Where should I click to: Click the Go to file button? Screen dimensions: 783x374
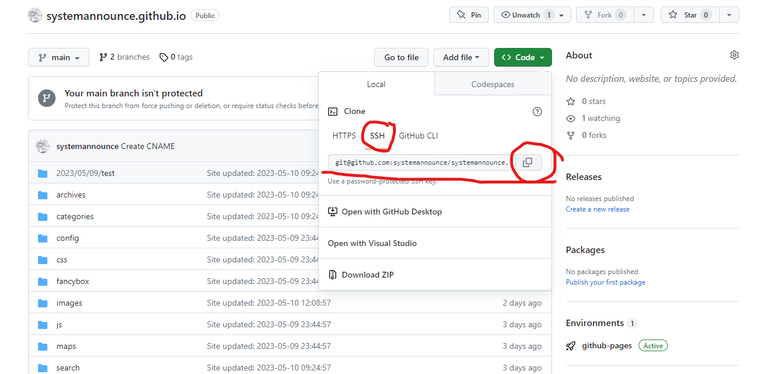[x=401, y=57]
